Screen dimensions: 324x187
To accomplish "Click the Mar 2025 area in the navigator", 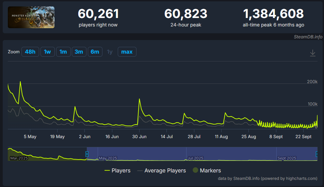I will click(x=19, y=158).
